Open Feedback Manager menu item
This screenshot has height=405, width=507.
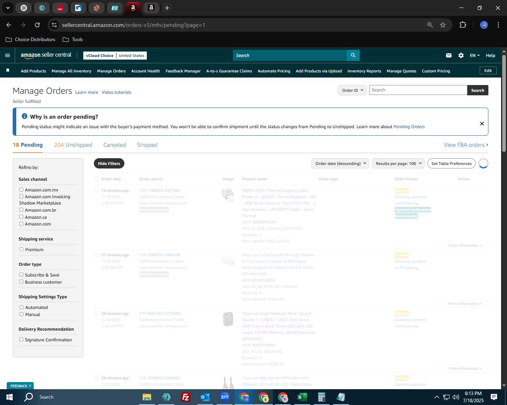pyautogui.click(x=183, y=71)
